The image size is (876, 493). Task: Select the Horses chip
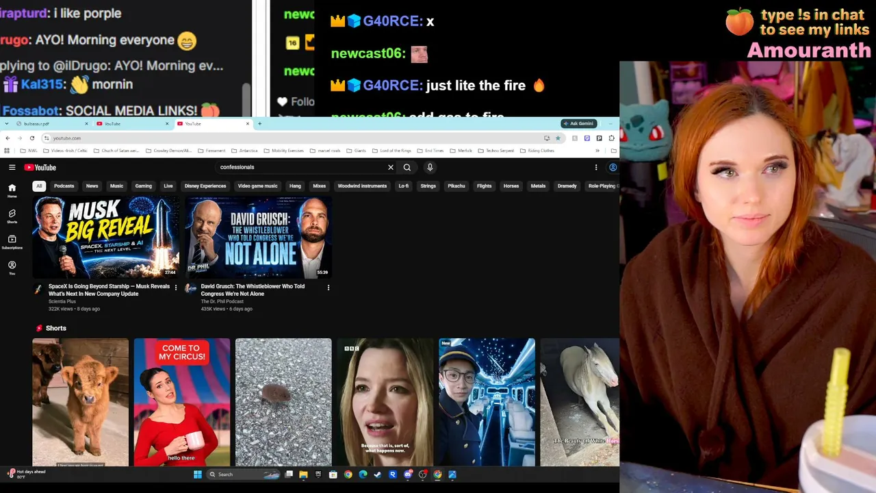(511, 186)
